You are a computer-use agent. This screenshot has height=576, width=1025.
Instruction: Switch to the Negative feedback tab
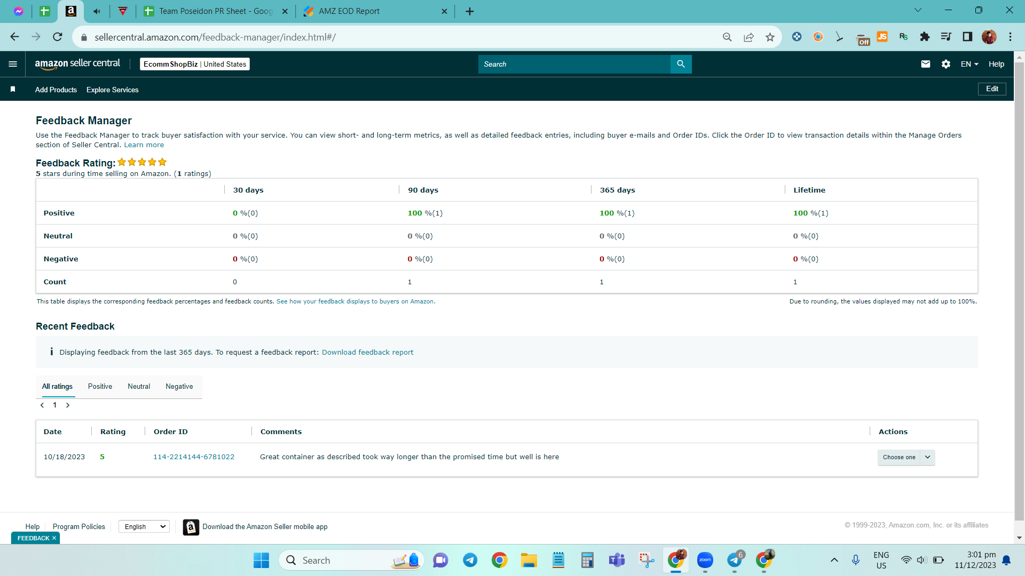(179, 387)
